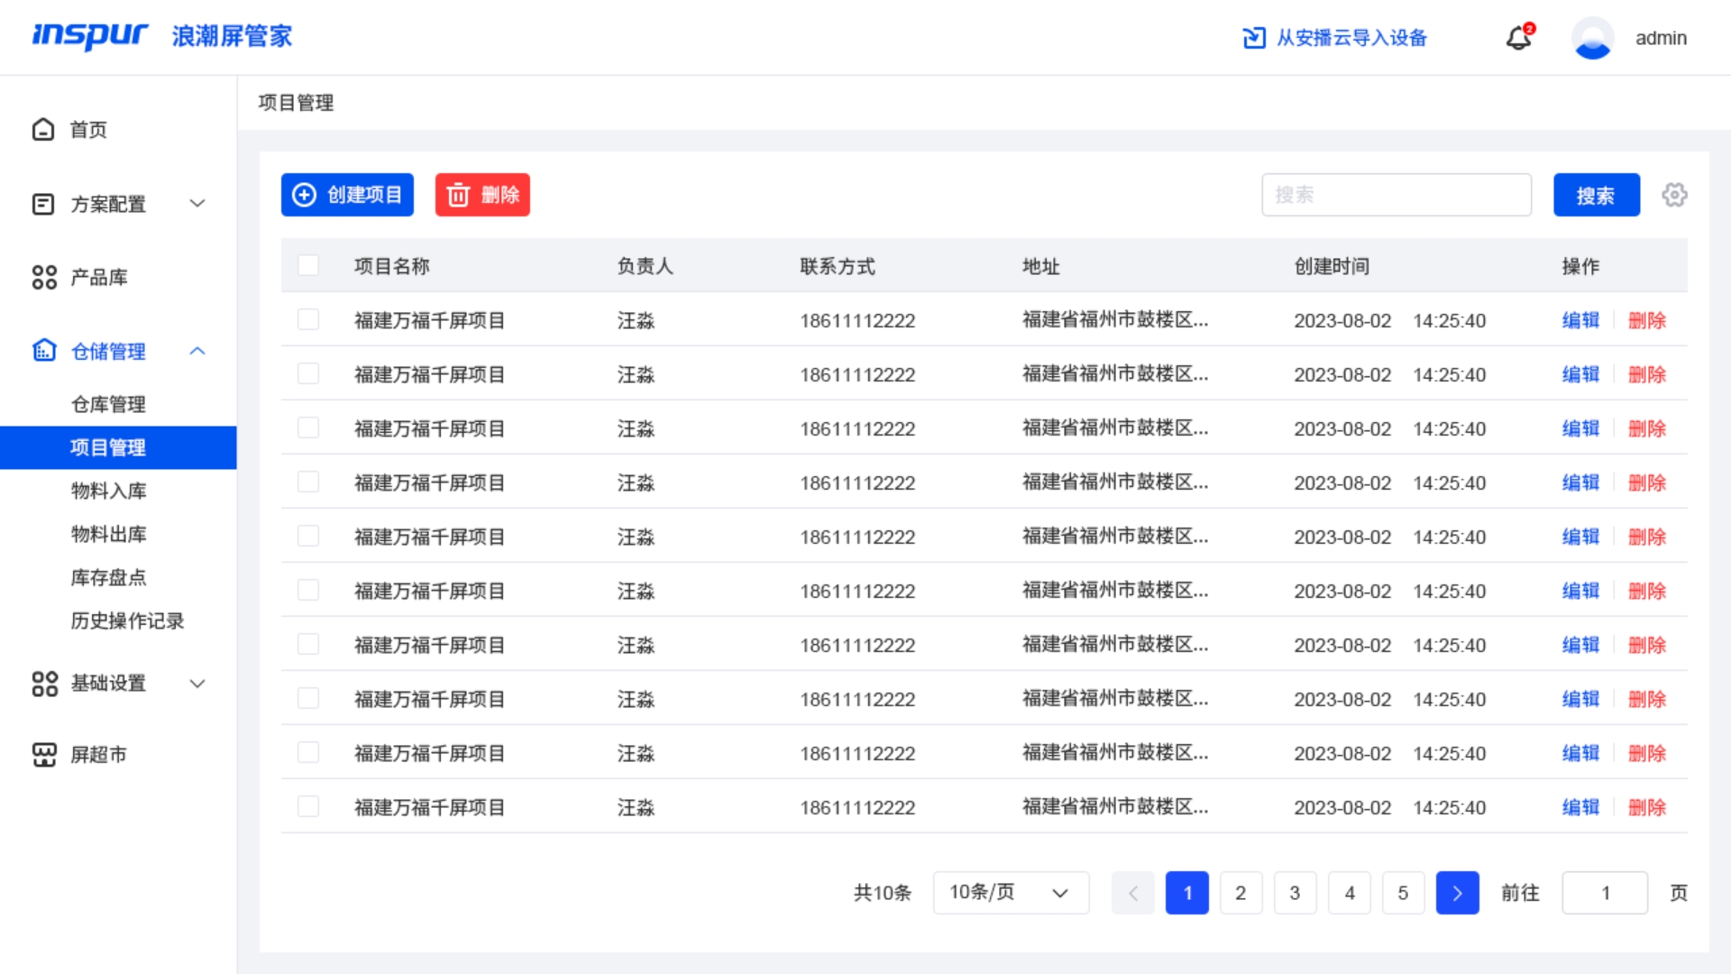Click the 屏超市 store icon

point(44,755)
